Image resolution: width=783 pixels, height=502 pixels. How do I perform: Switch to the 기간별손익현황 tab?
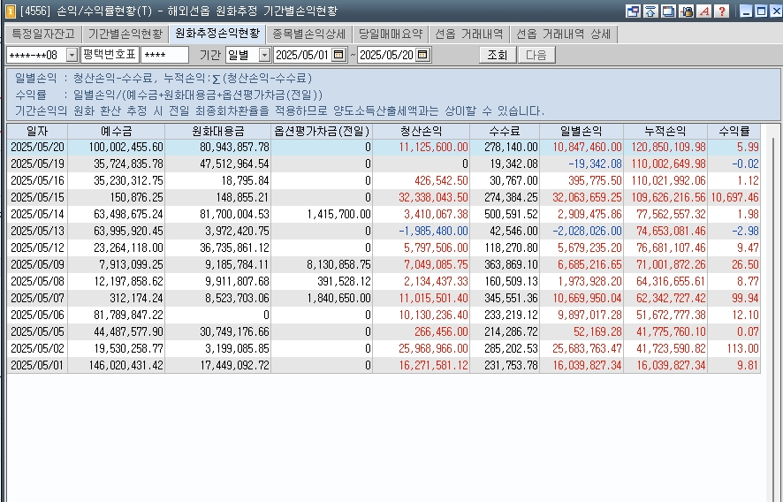125,34
